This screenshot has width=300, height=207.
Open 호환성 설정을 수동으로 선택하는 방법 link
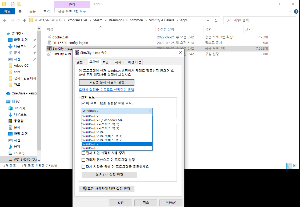point(106,90)
